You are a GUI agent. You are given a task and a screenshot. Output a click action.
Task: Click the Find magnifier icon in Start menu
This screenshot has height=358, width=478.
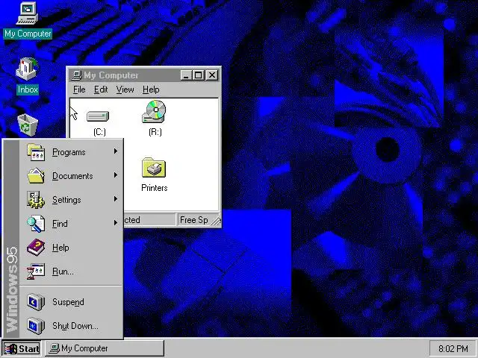click(36, 224)
